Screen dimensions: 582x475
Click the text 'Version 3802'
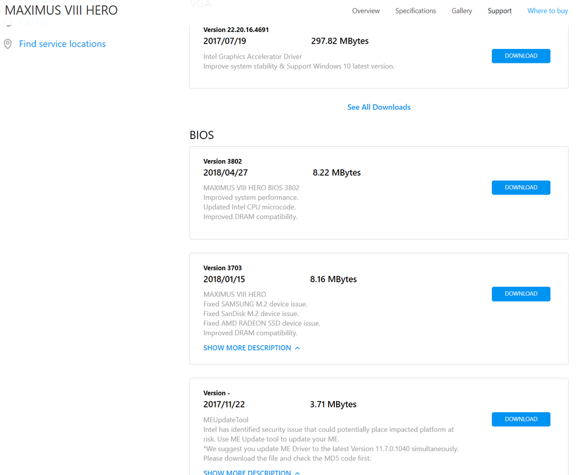(x=223, y=161)
